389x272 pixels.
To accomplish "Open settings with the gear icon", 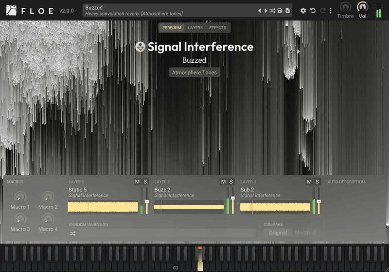I will [303, 11].
